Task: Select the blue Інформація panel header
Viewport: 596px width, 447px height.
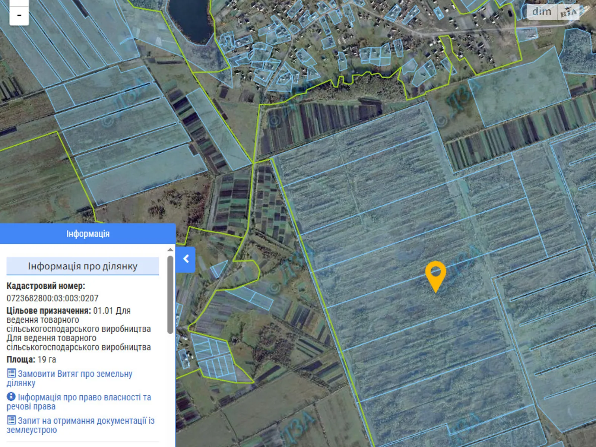Action: 88,234
